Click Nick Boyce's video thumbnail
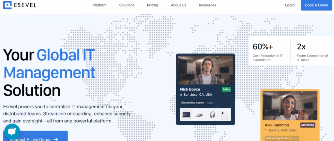This screenshot has height=141, width=334. click(x=205, y=70)
